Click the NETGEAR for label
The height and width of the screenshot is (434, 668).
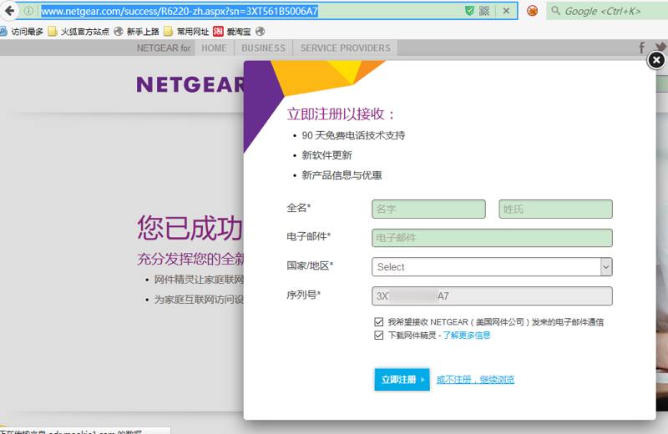(164, 48)
